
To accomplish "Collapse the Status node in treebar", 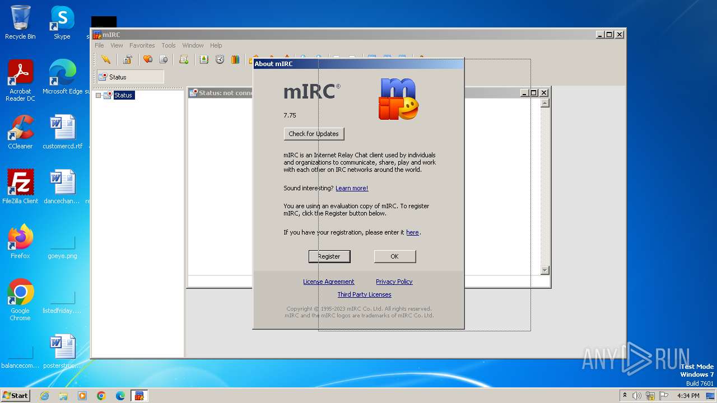I will pos(99,95).
